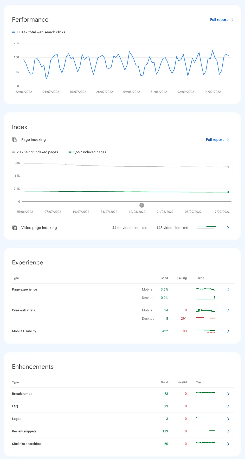Image resolution: width=245 pixels, height=459 pixels.
Task: Click the Page indexing document icon
Action: tap(15, 140)
